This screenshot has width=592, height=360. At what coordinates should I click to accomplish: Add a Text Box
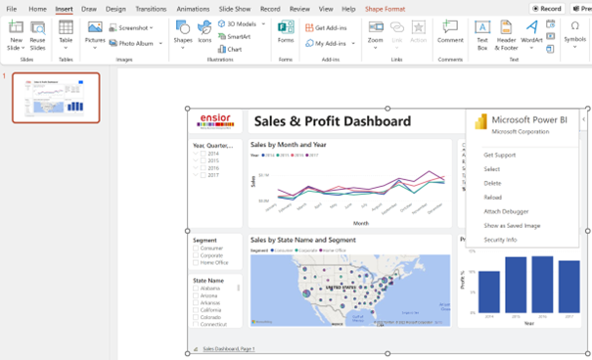coord(482,35)
